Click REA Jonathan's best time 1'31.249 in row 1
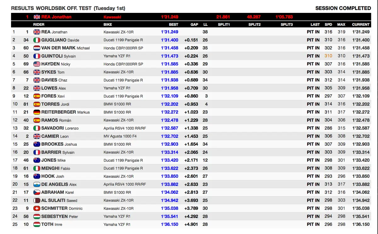Screen dimensions: 378x234 [169, 32]
